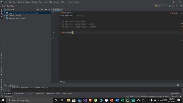Screen dimensions: 183x103
Task: Click the locate/select opened file icon
Action: [38, 9]
